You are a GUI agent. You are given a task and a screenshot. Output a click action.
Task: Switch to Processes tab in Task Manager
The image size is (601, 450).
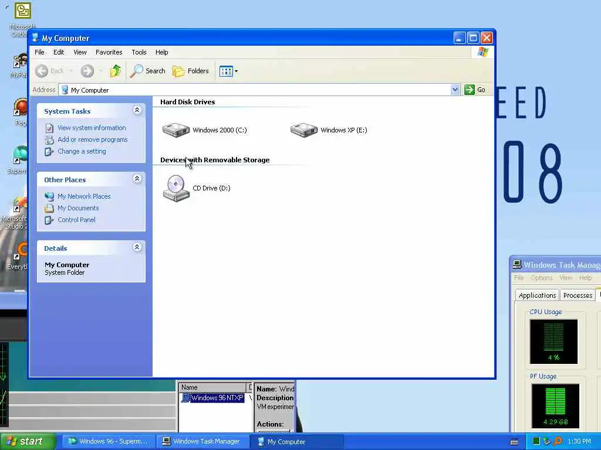tap(578, 295)
